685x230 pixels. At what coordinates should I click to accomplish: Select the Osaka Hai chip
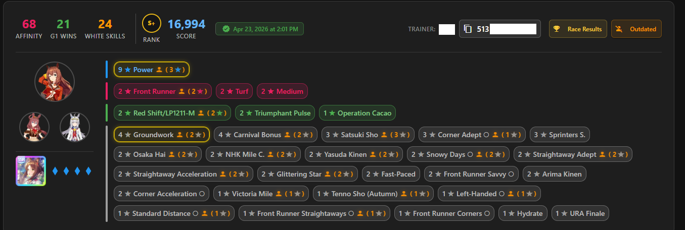pos(158,154)
